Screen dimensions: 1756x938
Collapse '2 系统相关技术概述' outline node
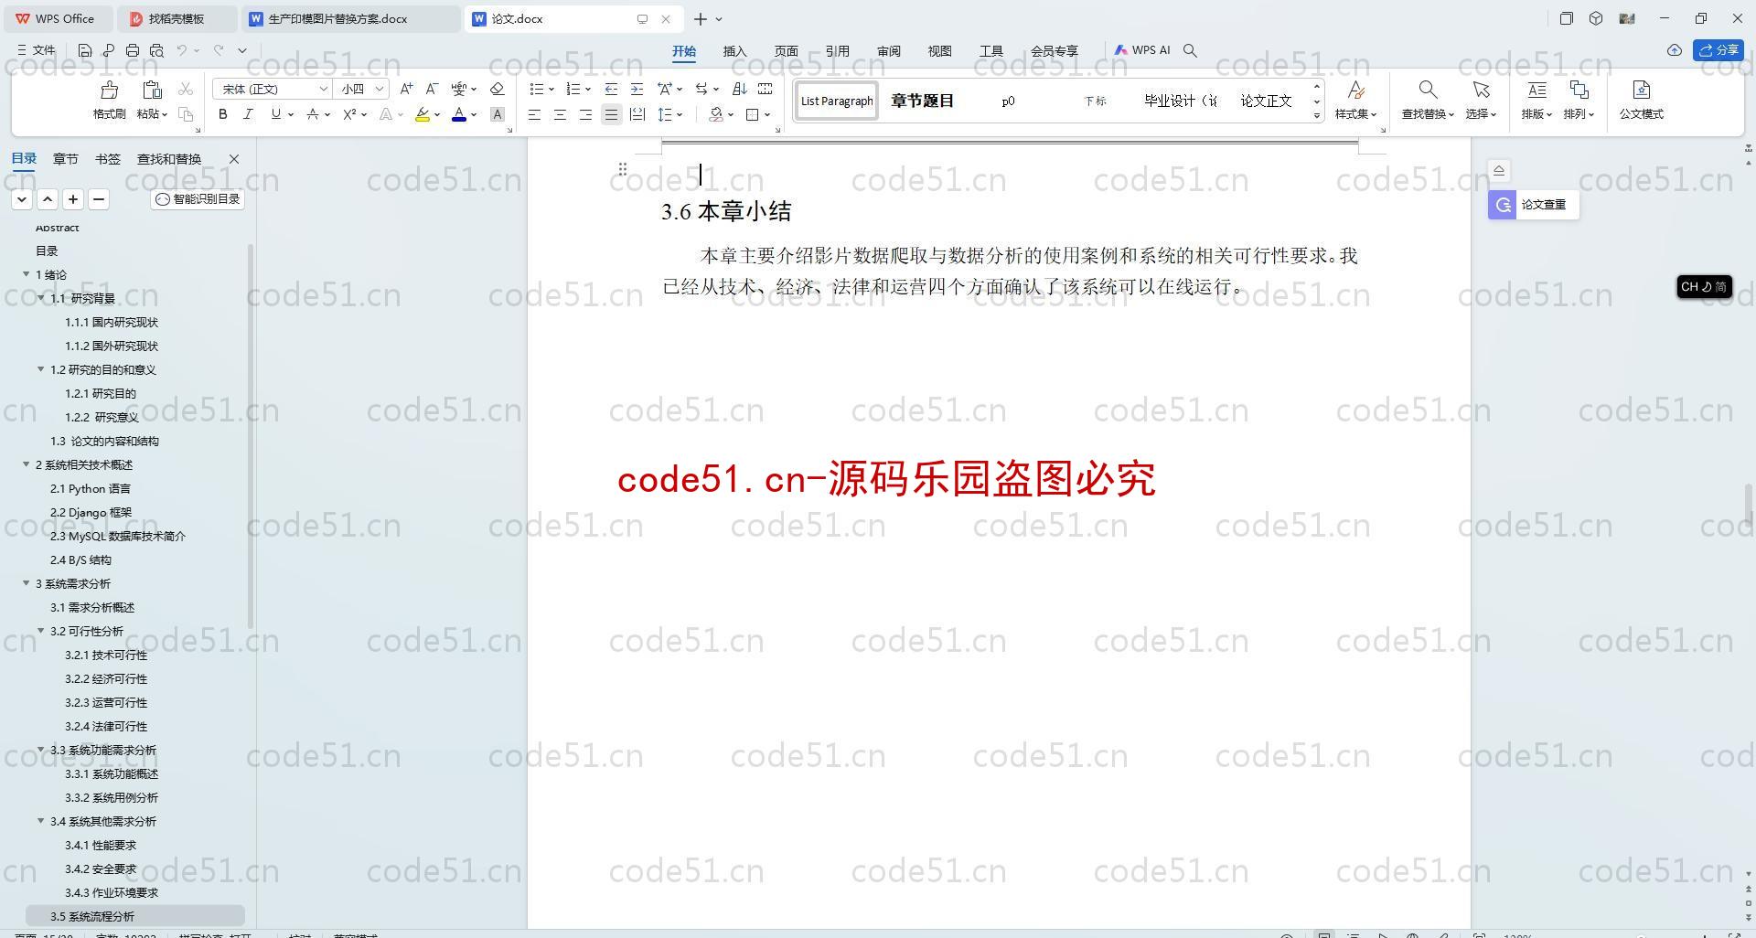point(27,464)
